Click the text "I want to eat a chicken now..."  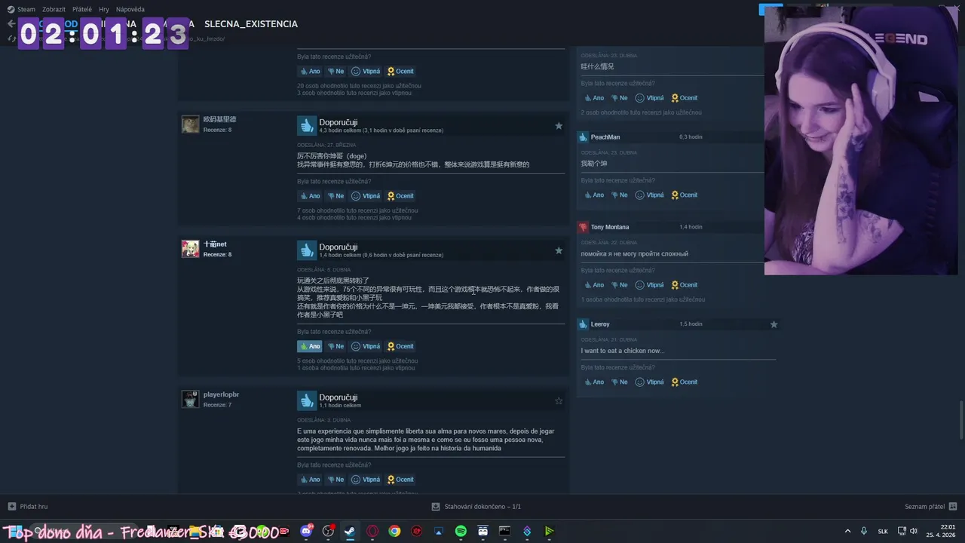(623, 351)
